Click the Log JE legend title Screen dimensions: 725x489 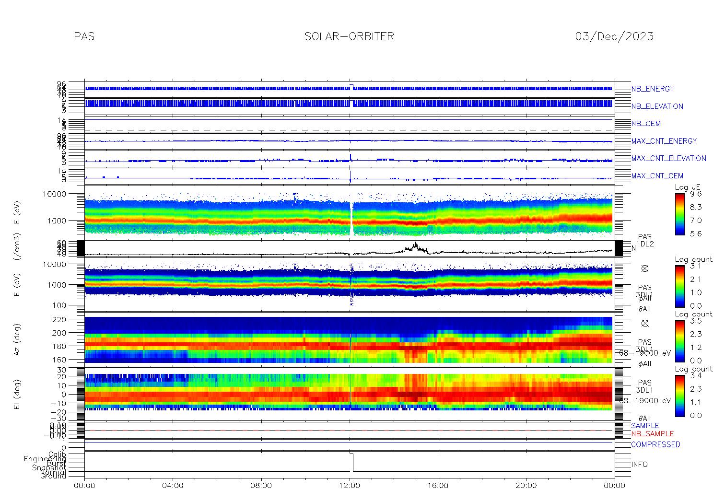pos(688,187)
